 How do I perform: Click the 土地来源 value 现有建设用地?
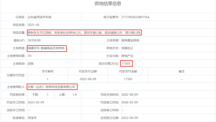point(130,40)
